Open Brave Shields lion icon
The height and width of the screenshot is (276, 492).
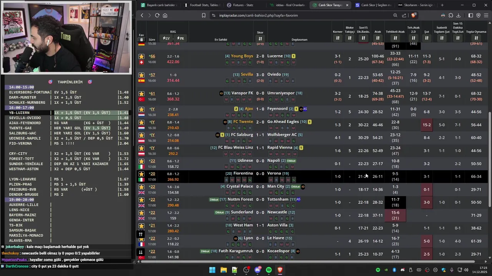[414, 15]
